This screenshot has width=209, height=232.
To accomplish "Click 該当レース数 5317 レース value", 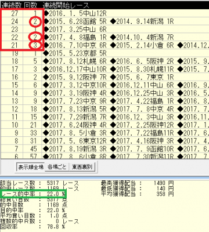I will click(63, 183).
